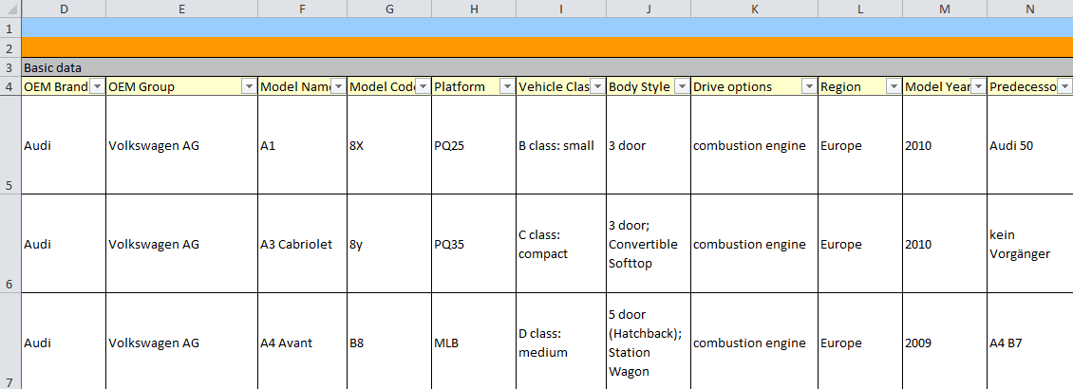Select the 'B8' model code cell
Image resolution: width=1073 pixels, height=389 pixels.
(x=389, y=342)
